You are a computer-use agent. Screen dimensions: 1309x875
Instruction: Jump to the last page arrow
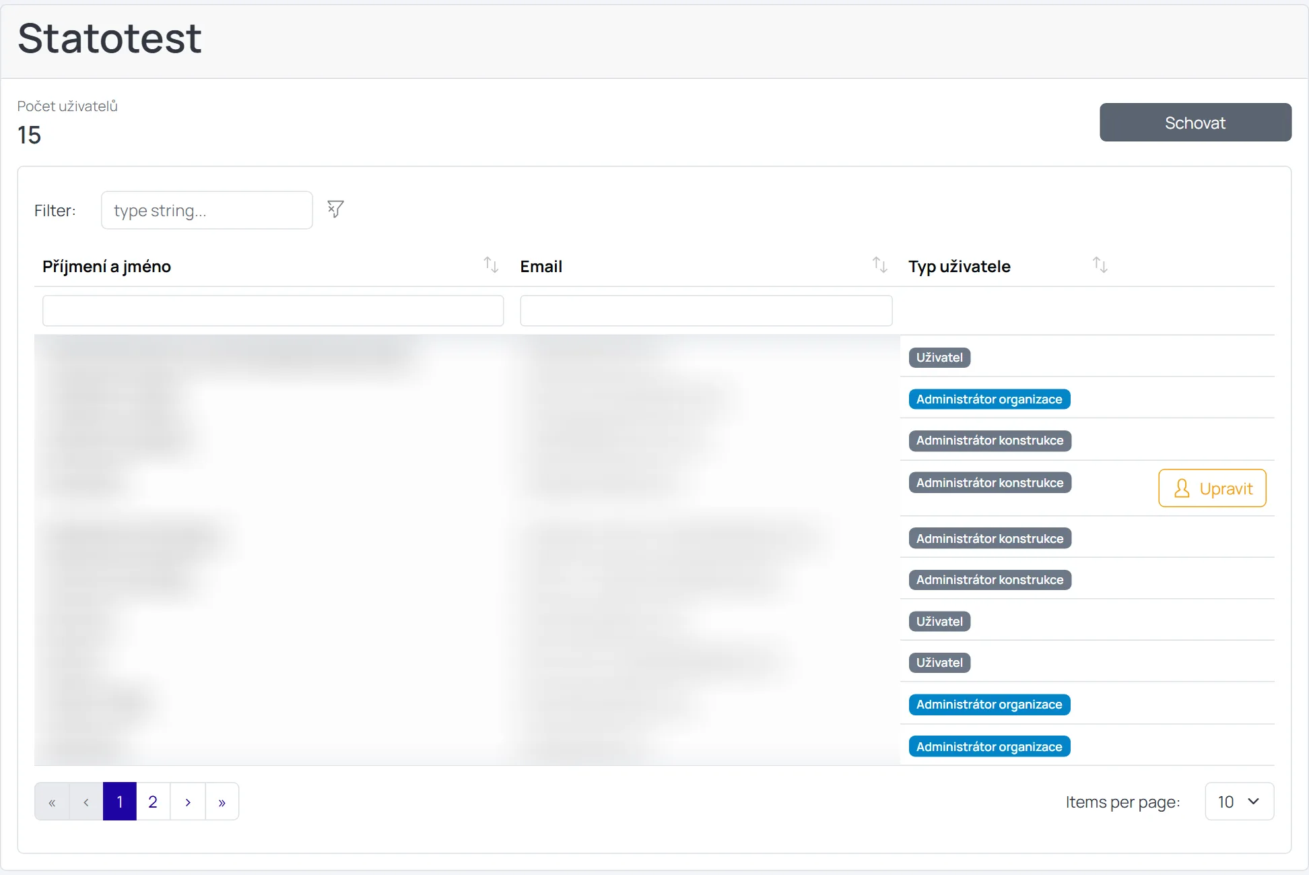tap(222, 802)
